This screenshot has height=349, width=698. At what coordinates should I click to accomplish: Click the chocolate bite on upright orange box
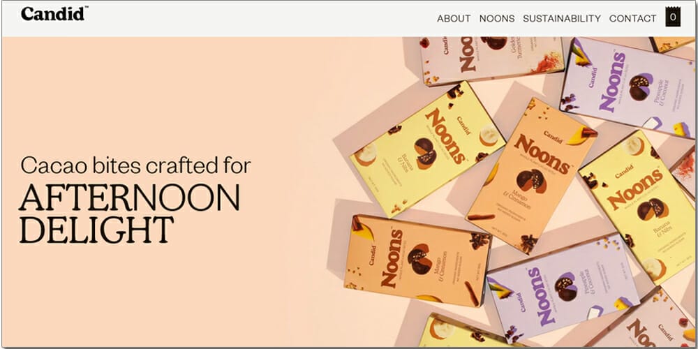[531, 180]
